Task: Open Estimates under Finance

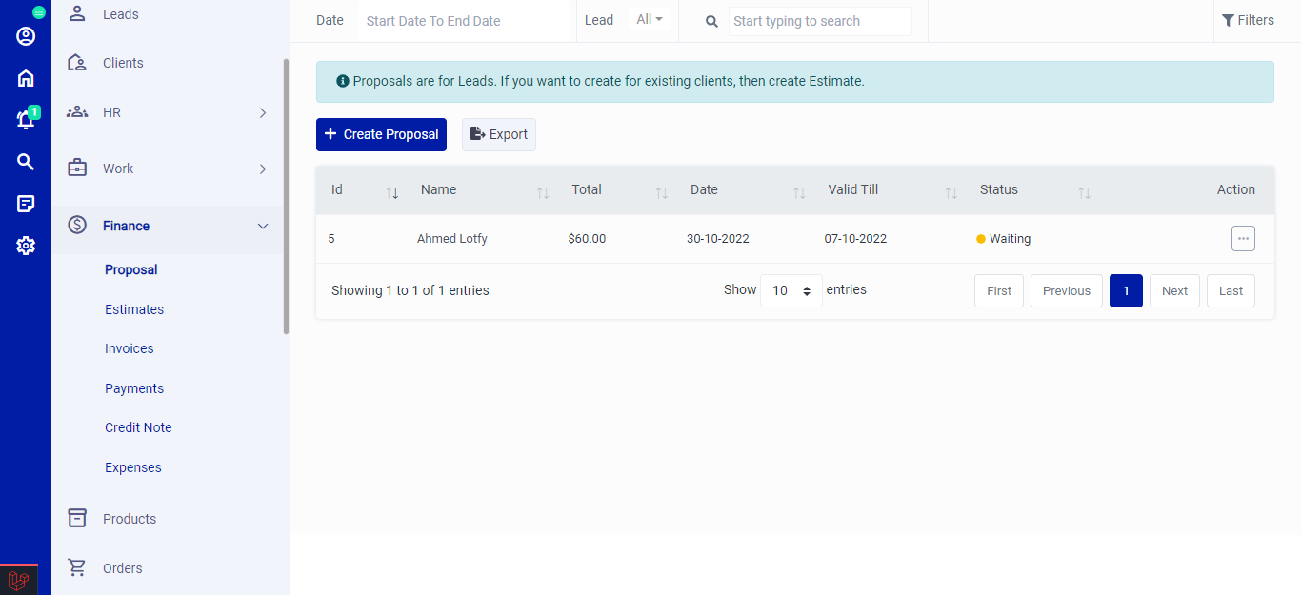Action: 134,309
